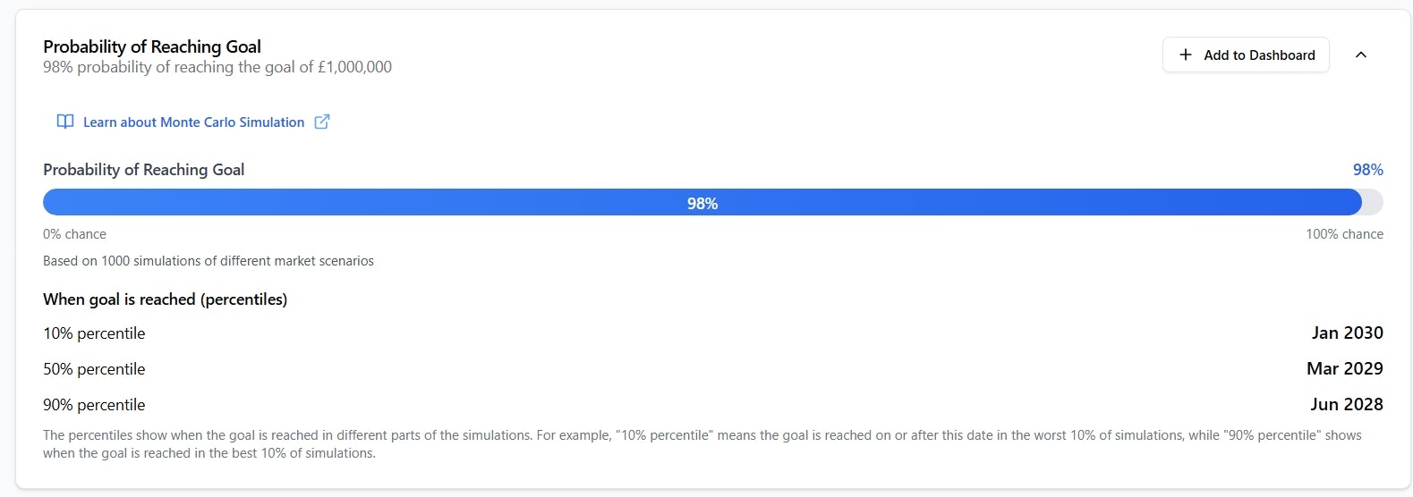Click the 100% chance label

tap(1344, 234)
